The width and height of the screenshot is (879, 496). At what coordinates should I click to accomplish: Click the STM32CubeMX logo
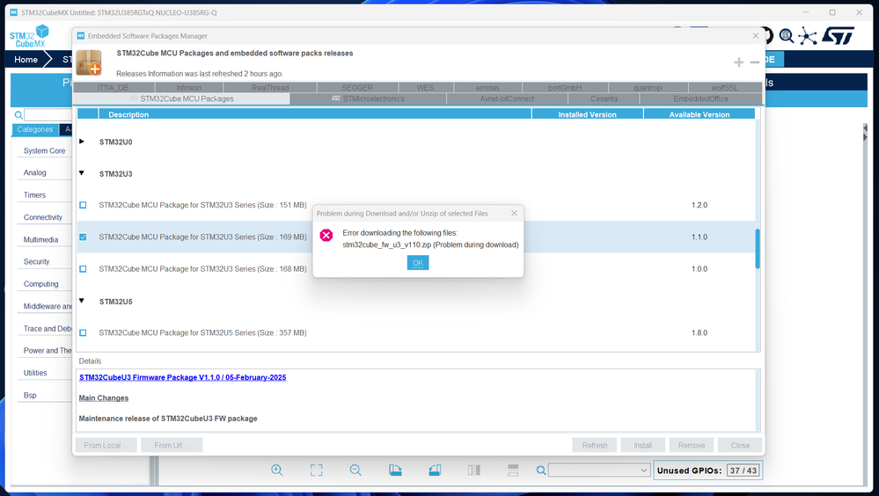pyautogui.click(x=29, y=36)
